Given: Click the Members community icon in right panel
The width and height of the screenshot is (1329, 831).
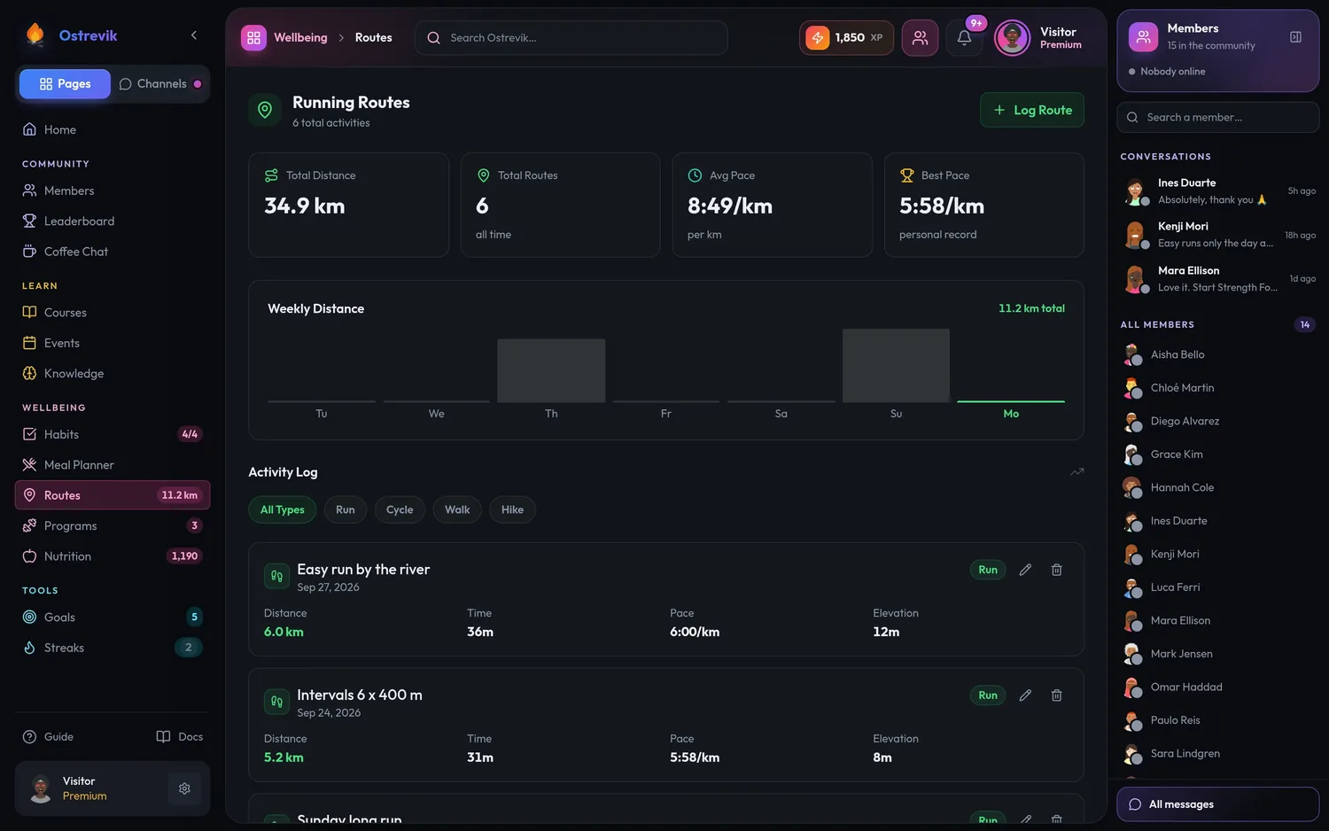Looking at the screenshot, I should 1143,37.
